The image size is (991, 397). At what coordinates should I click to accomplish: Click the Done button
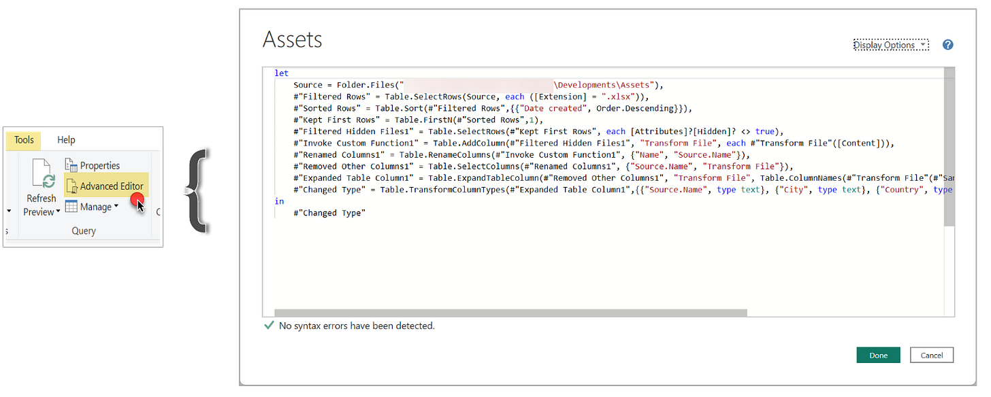click(878, 355)
